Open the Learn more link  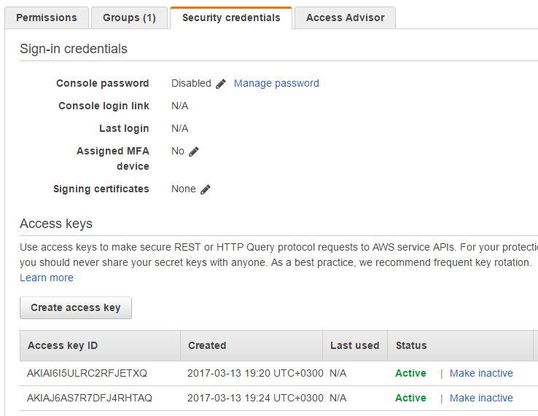tap(47, 278)
